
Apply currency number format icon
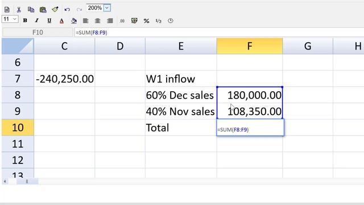pyautogui.click(x=134, y=20)
